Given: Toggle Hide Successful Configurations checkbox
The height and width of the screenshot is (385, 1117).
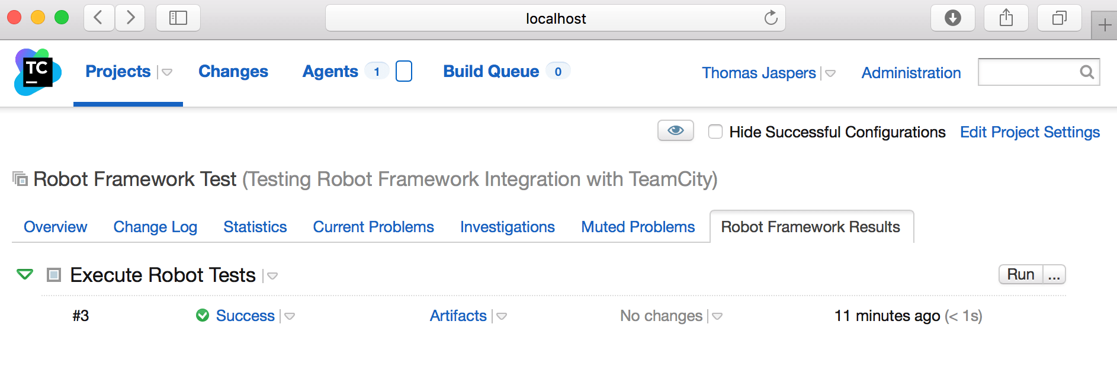Looking at the screenshot, I should 715,131.
